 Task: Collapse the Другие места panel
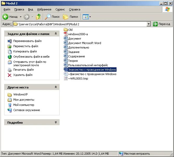click(56, 87)
